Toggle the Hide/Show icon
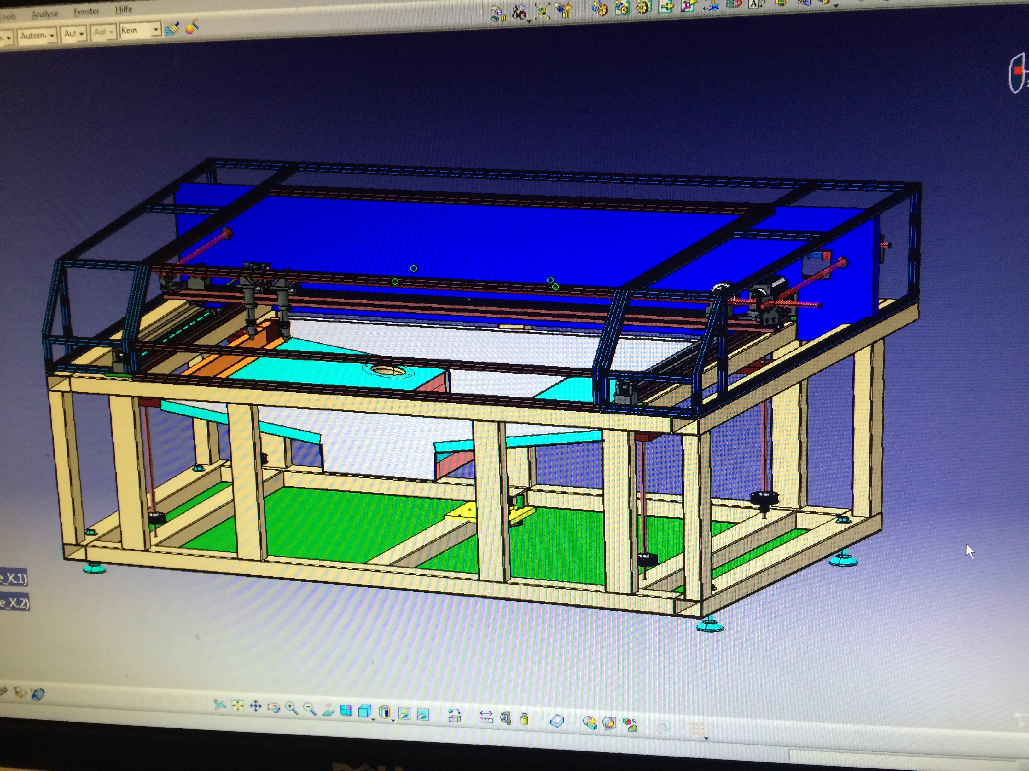The image size is (1029, 771). (x=404, y=714)
